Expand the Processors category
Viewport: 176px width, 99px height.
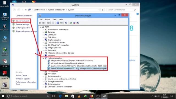pyautogui.click(x=43, y=74)
